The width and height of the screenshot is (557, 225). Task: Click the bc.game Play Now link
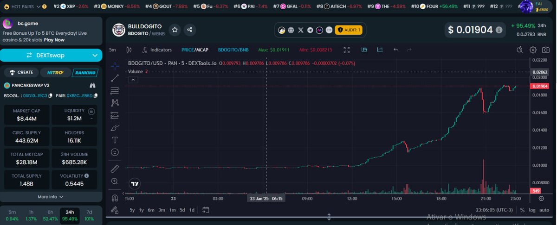pos(54,40)
